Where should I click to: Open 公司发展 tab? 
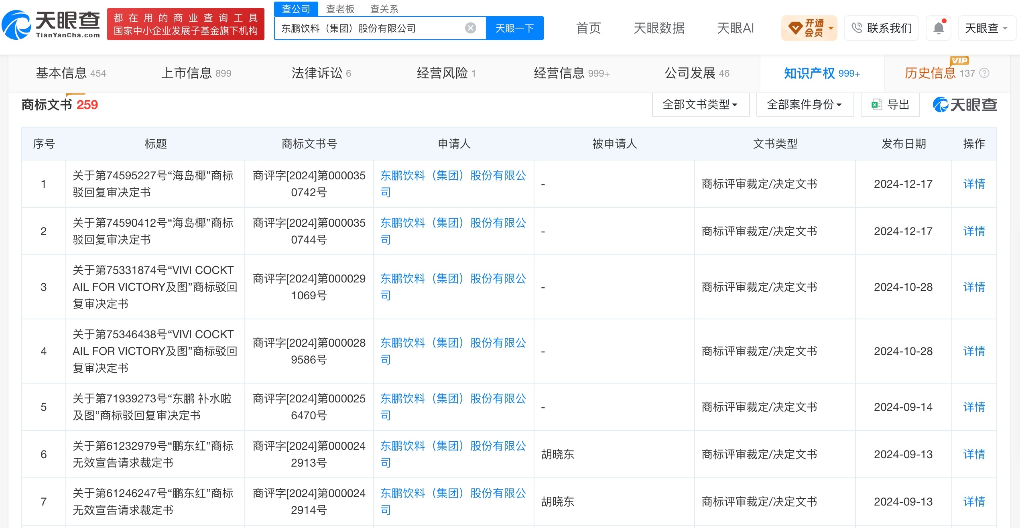697,73
